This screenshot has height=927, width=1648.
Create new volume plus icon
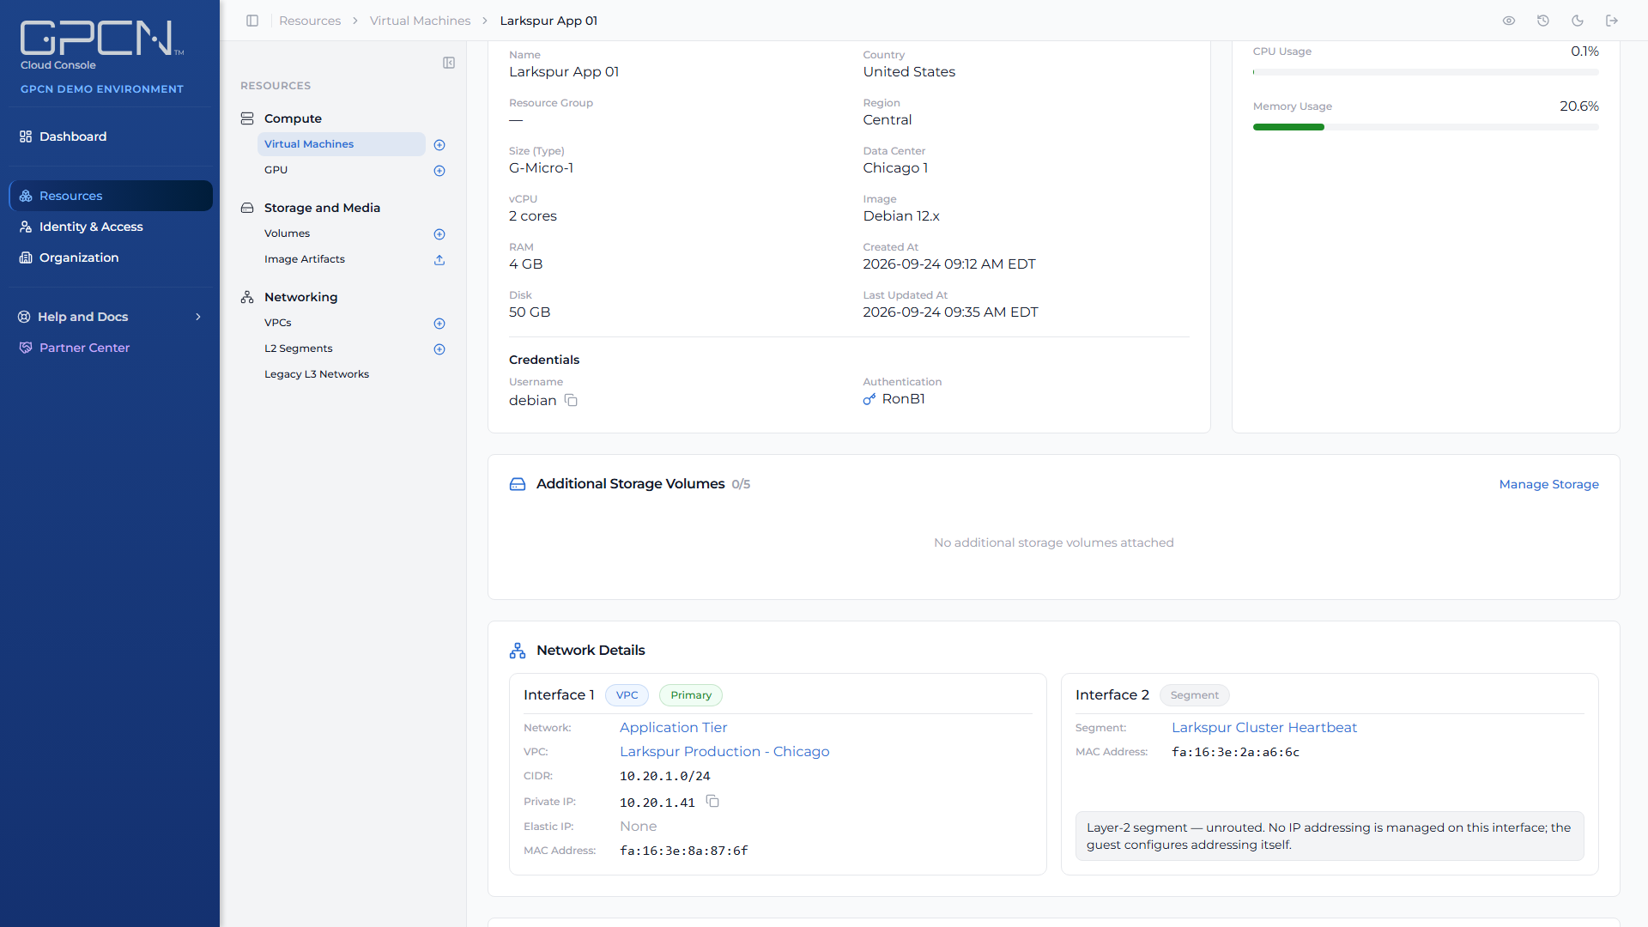click(439, 234)
